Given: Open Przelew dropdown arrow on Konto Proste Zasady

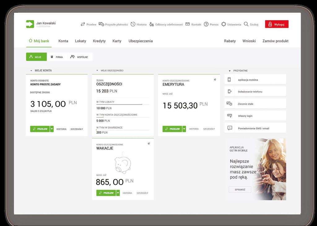Looking at the screenshot, I should click(x=52, y=129).
